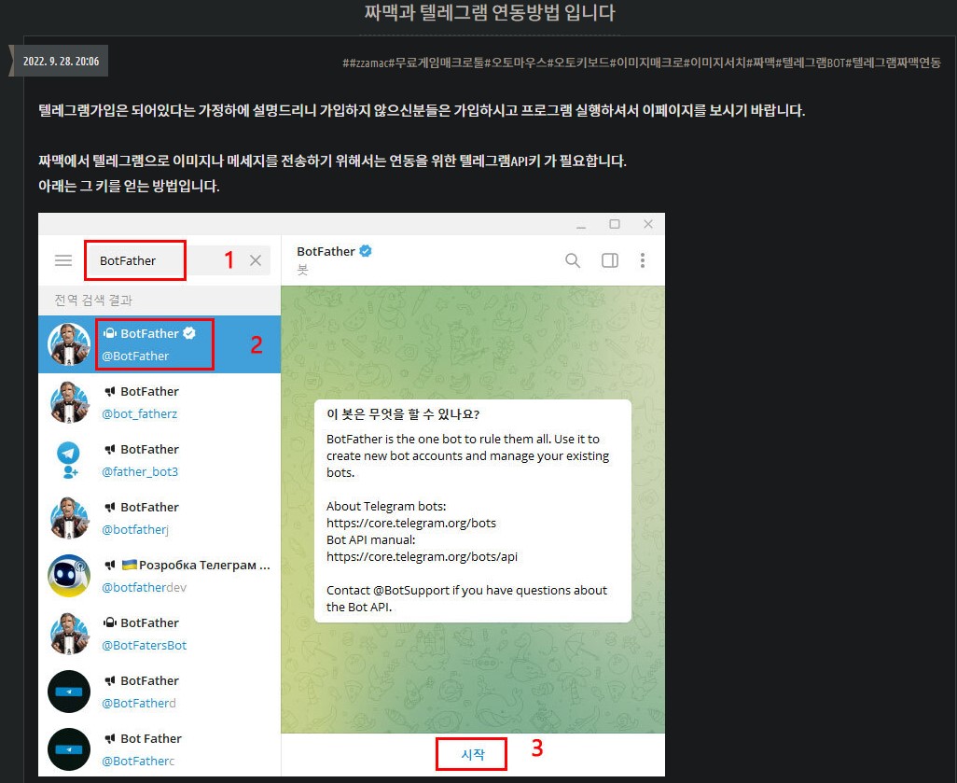Open the @BotFatherc search result
This screenshot has height=783, width=957.
(x=159, y=749)
